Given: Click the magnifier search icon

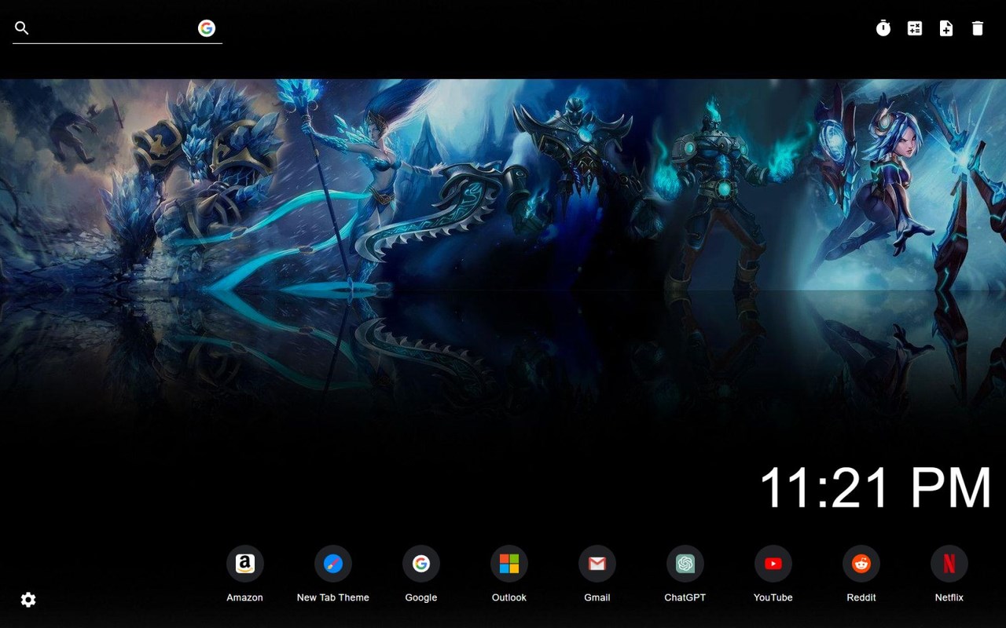Looking at the screenshot, I should coord(22,28).
